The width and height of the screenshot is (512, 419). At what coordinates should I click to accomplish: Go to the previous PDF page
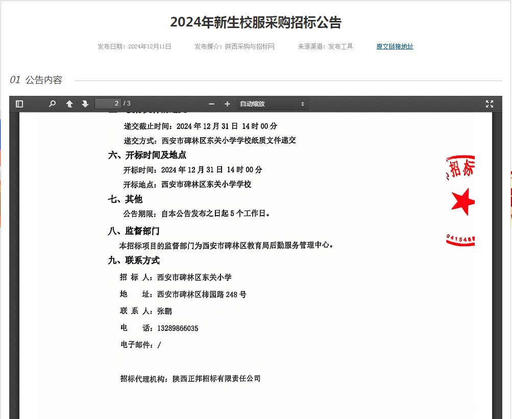[69, 104]
